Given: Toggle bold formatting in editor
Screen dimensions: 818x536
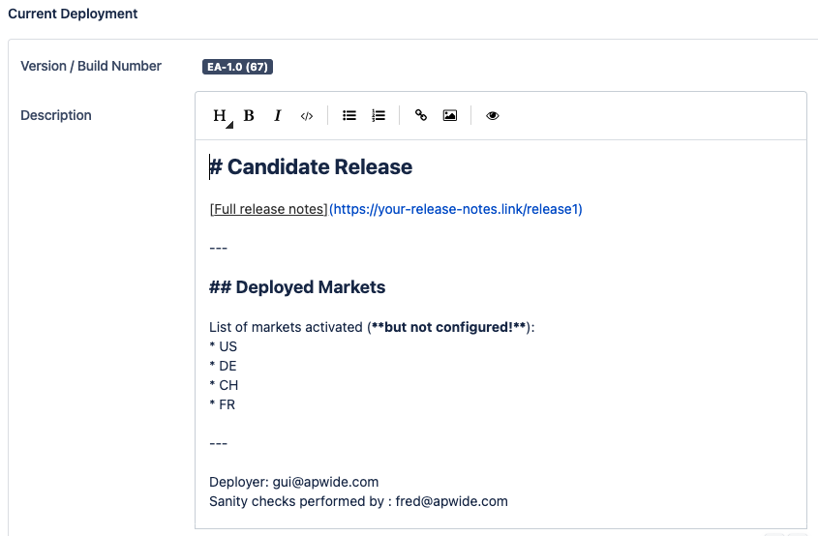Looking at the screenshot, I should [x=249, y=116].
